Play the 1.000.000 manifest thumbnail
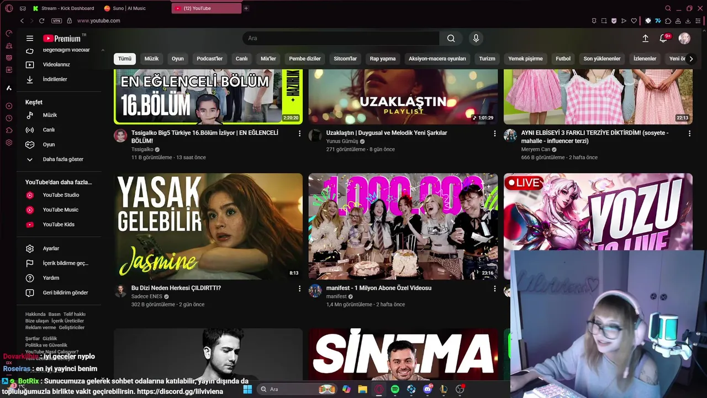 (x=403, y=227)
